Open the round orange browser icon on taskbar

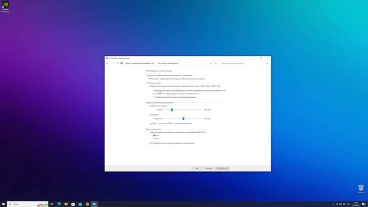point(87,204)
